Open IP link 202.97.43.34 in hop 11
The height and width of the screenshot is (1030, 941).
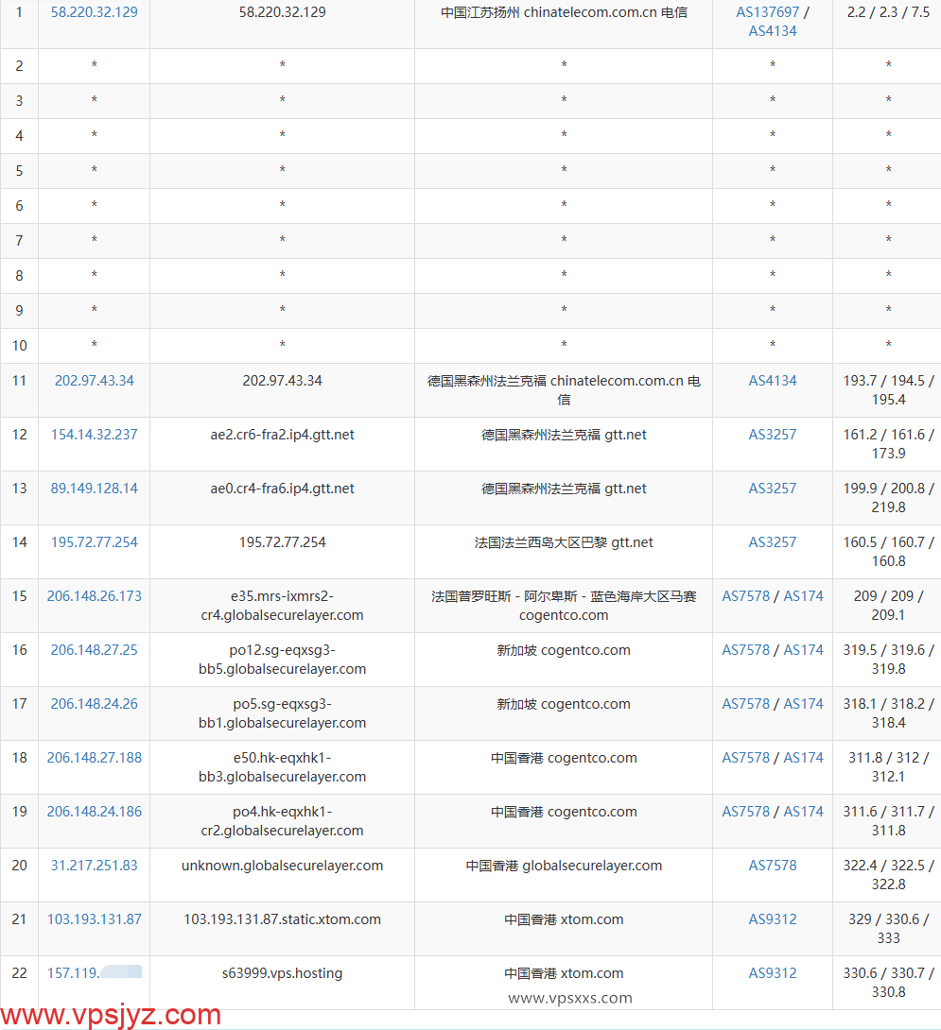click(94, 381)
